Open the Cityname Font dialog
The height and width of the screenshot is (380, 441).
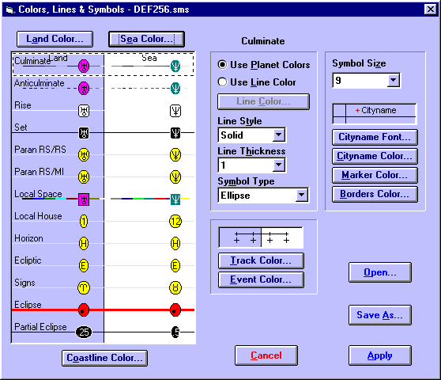click(375, 137)
